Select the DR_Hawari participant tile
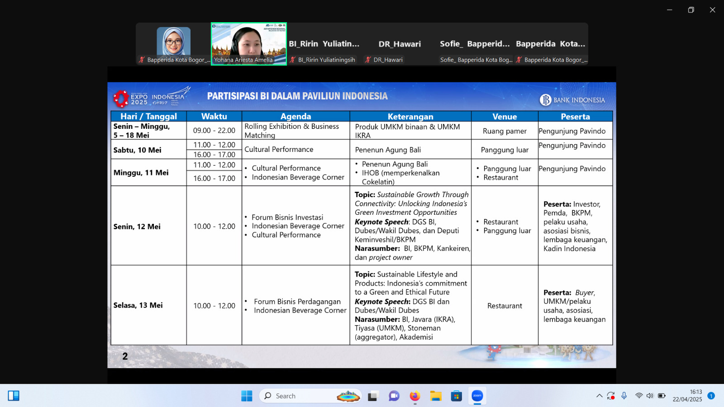 400,44
